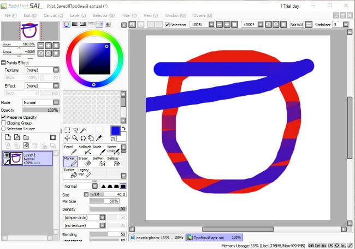This screenshot has height=249, width=355.
Task: Click the blue foreground color swatch
Action: coord(115,130)
